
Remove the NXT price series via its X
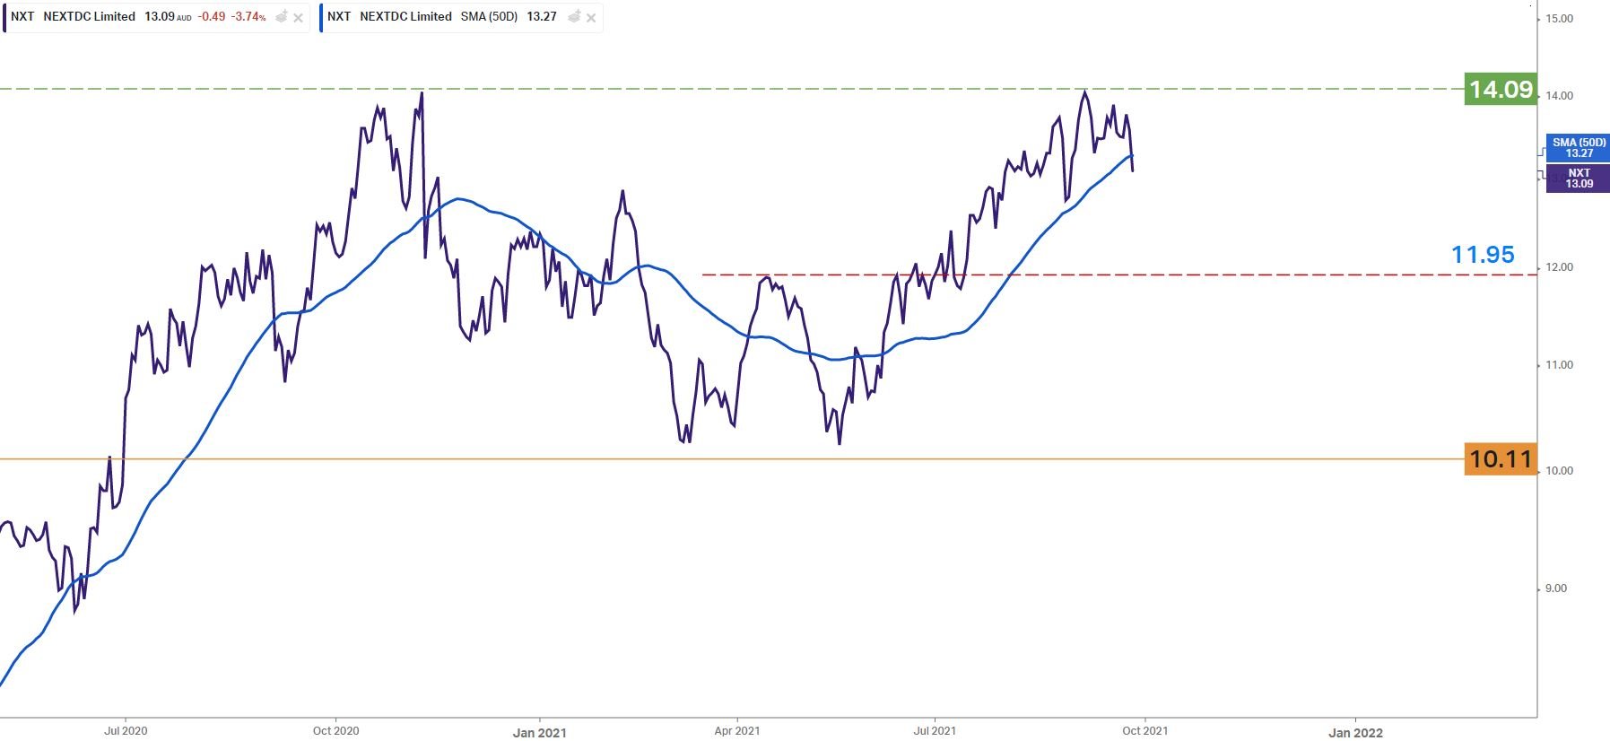pyautogui.click(x=298, y=18)
